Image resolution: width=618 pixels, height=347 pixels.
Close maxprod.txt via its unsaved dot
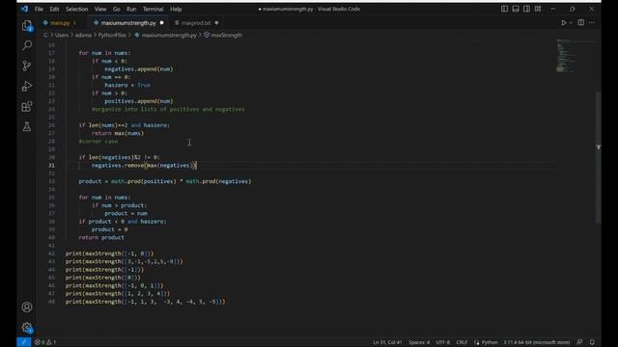[x=216, y=23]
